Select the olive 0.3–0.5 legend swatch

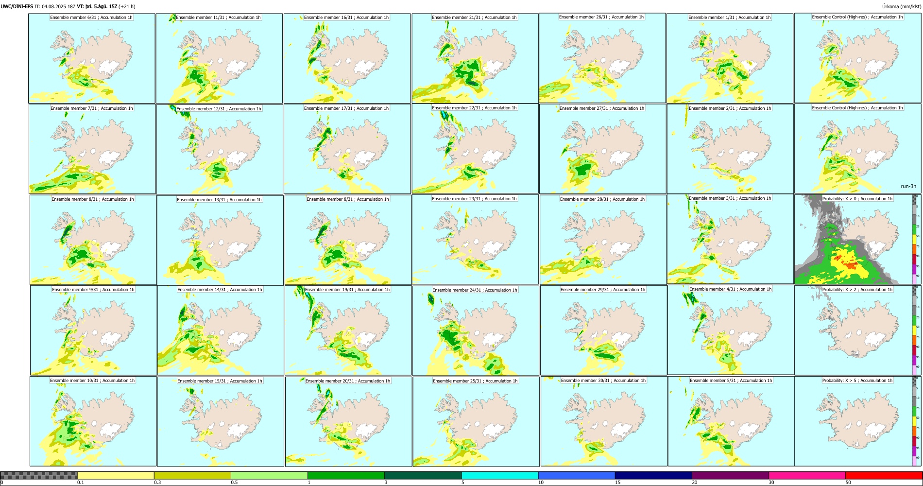192,475
